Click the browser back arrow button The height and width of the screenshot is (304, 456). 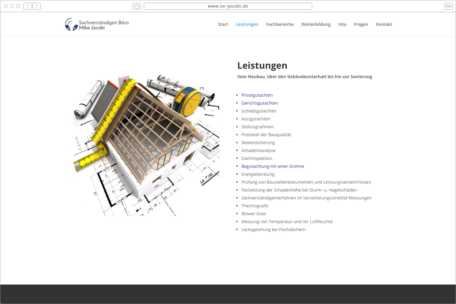28,6
